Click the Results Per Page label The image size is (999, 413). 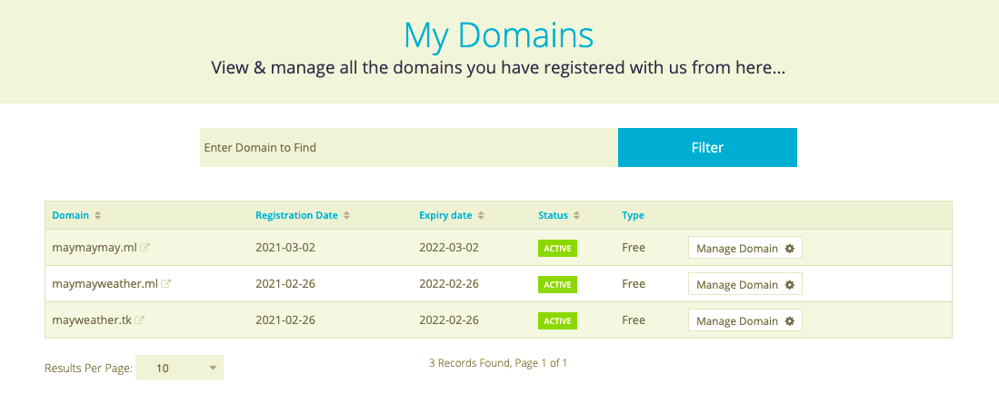click(88, 368)
